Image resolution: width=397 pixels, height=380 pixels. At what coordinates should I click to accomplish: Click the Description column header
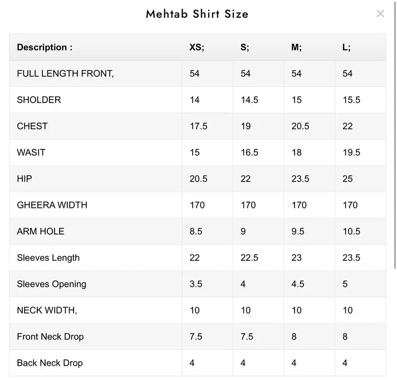(x=45, y=47)
